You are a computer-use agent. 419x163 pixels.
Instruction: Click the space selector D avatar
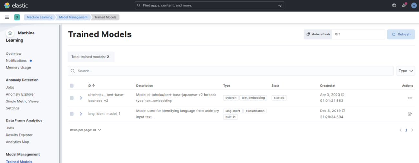click(x=17, y=17)
